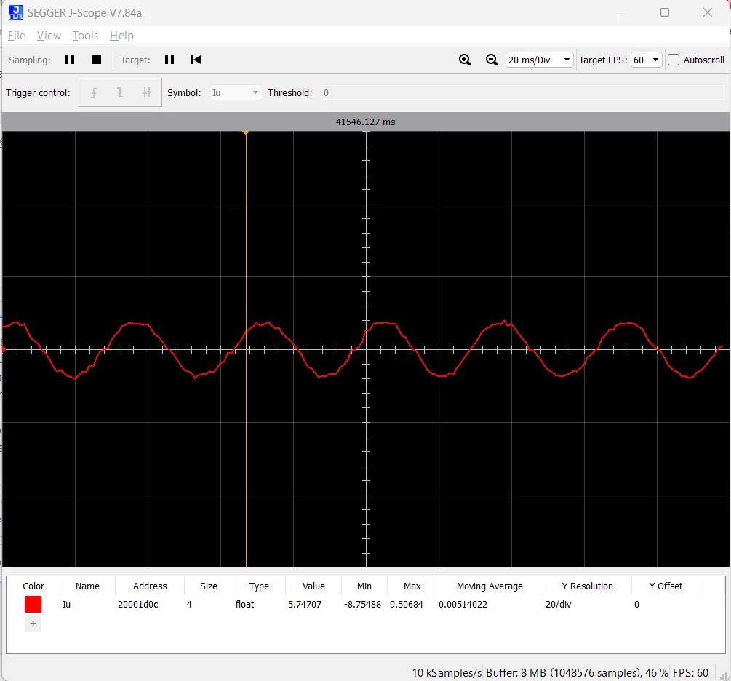Add a new symbol with the plus button
This screenshot has height=681, width=731.
pyautogui.click(x=33, y=624)
